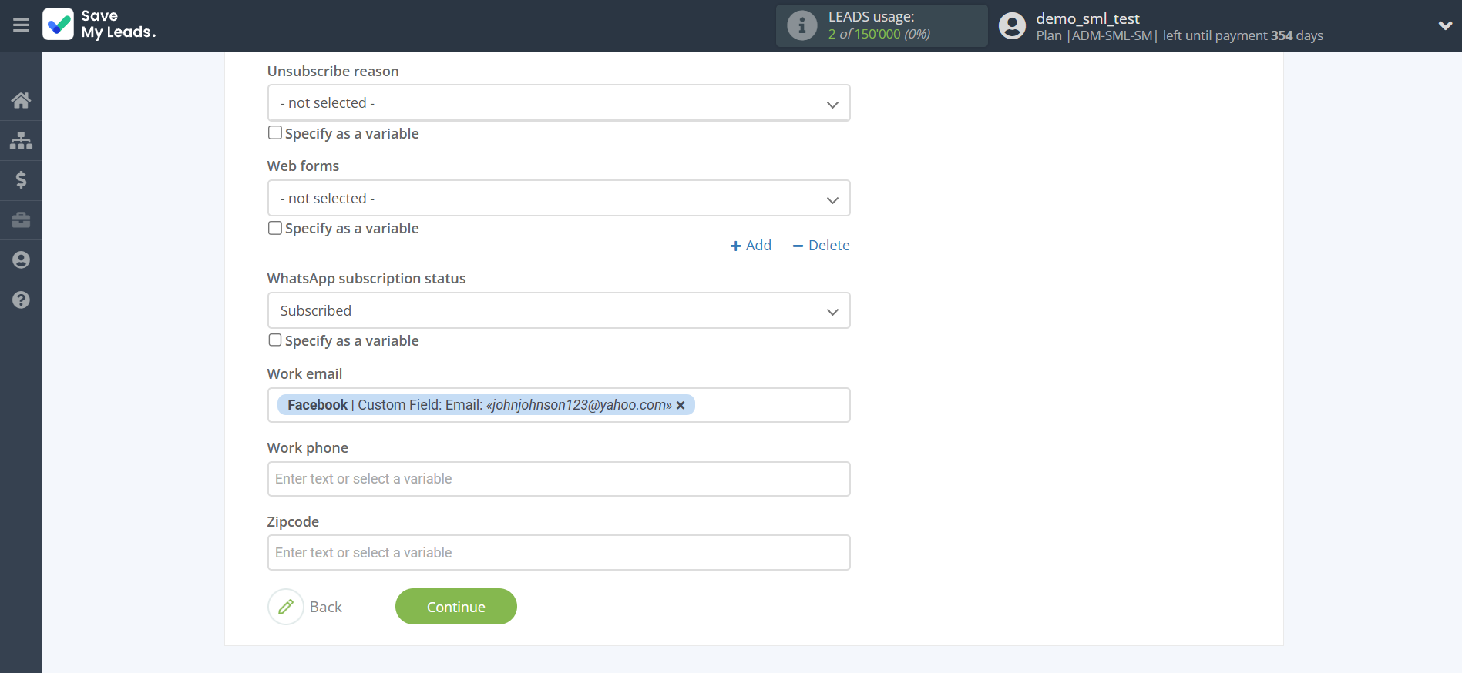This screenshot has width=1462, height=673.
Task: Click the SaveMyLeads logo
Action: 99,25
